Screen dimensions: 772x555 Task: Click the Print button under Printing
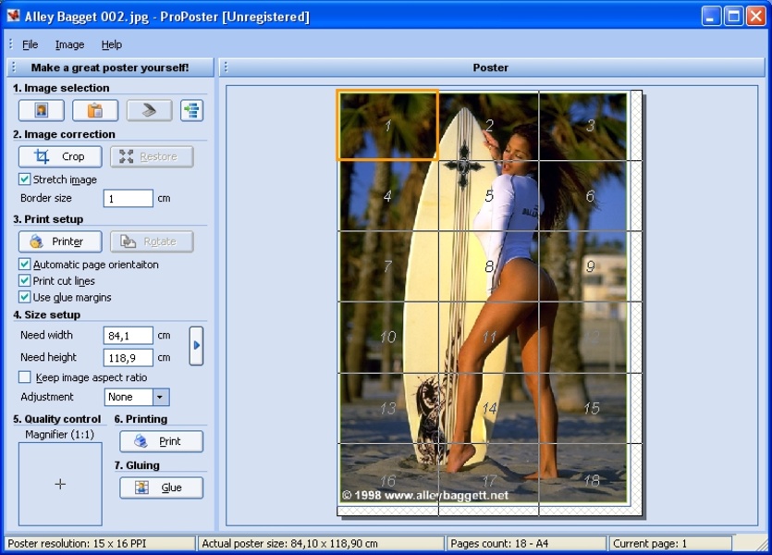coord(161,442)
